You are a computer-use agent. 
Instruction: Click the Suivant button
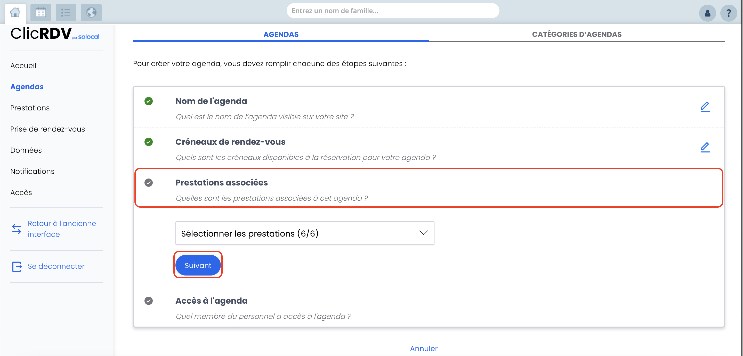pos(198,265)
